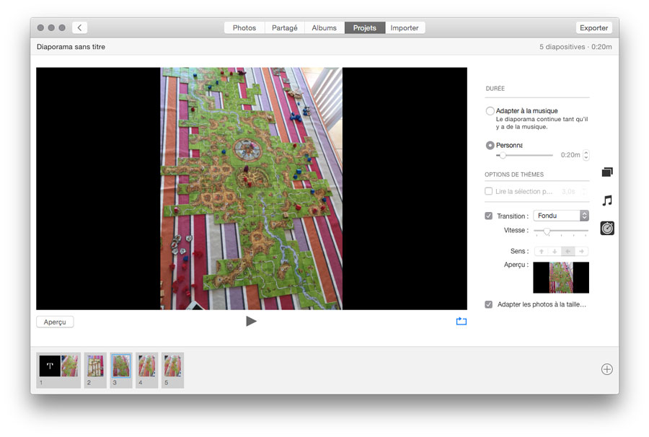Set transition direction to down arrow
The image size is (649, 437).
555,251
